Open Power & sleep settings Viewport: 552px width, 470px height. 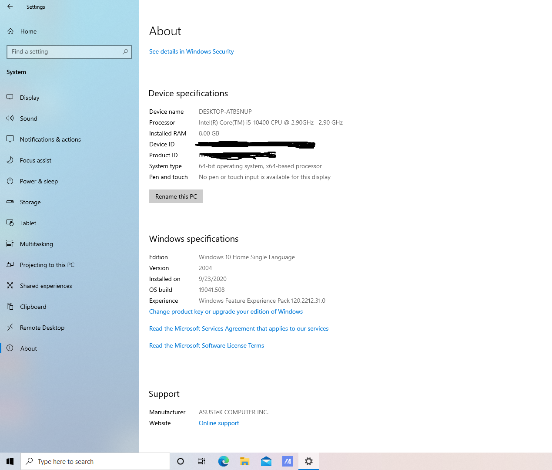(x=39, y=181)
